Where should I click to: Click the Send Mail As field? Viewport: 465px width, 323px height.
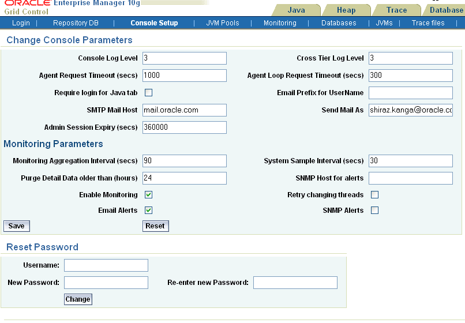[411, 110]
